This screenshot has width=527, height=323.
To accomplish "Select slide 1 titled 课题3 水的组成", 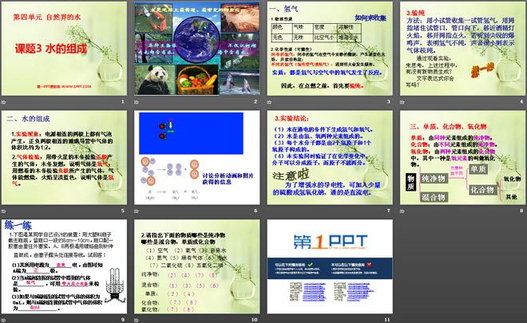I will 64,49.
